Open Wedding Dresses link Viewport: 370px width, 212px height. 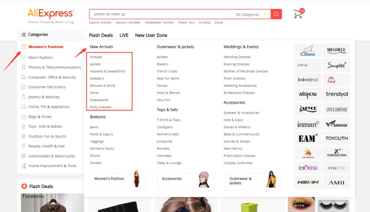pyautogui.click(x=237, y=57)
